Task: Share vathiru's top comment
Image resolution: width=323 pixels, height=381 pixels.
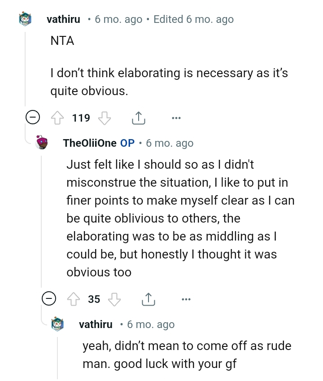Action: pos(138,118)
